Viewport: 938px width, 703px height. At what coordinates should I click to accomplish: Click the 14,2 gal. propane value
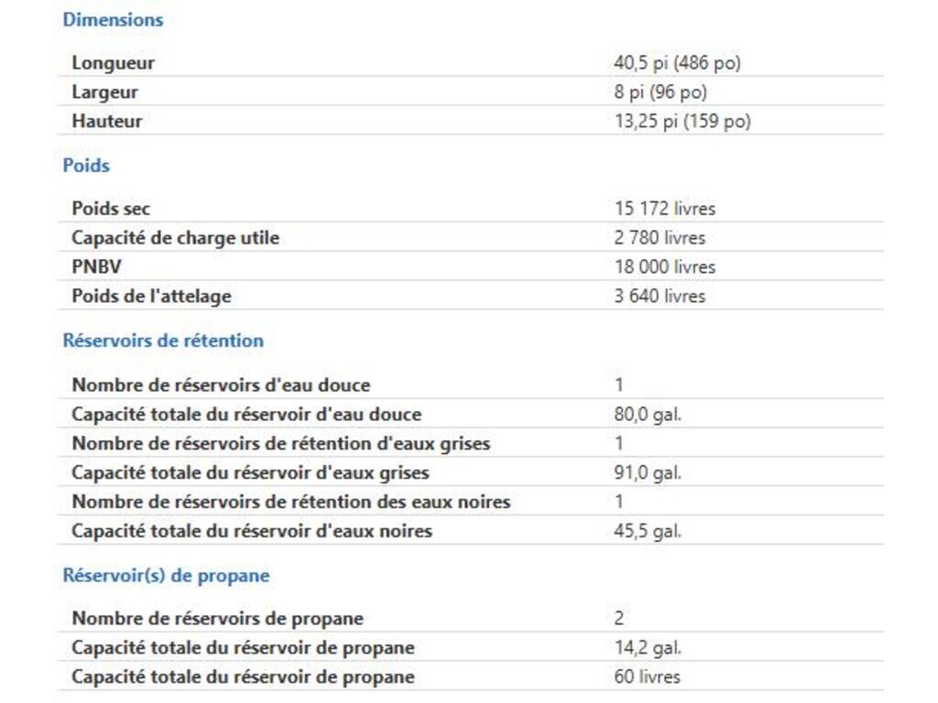648,648
